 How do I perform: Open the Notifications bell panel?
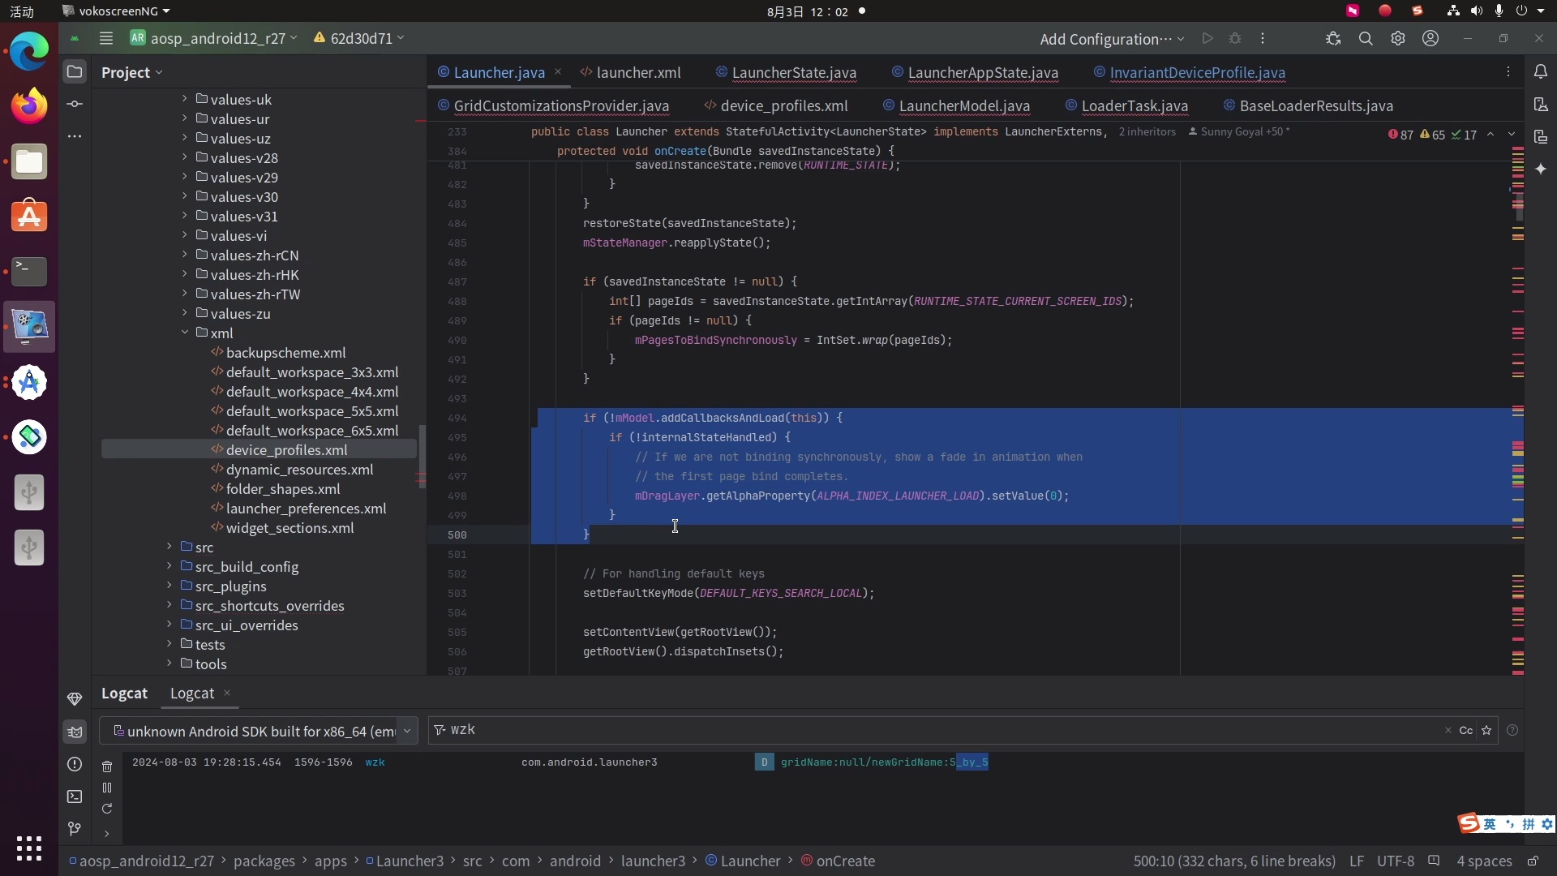(1541, 71)
